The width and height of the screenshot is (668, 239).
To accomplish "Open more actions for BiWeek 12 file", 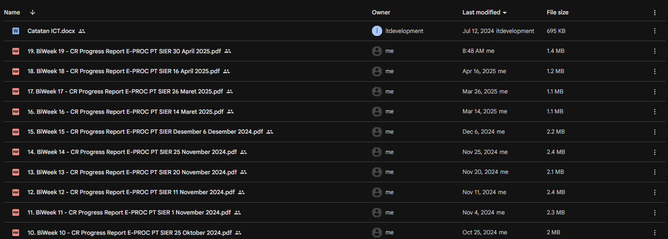I will coord(654,192).
